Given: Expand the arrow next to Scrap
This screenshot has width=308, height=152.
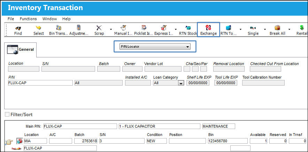Looking at the screenshot, I should coord(111,30).
